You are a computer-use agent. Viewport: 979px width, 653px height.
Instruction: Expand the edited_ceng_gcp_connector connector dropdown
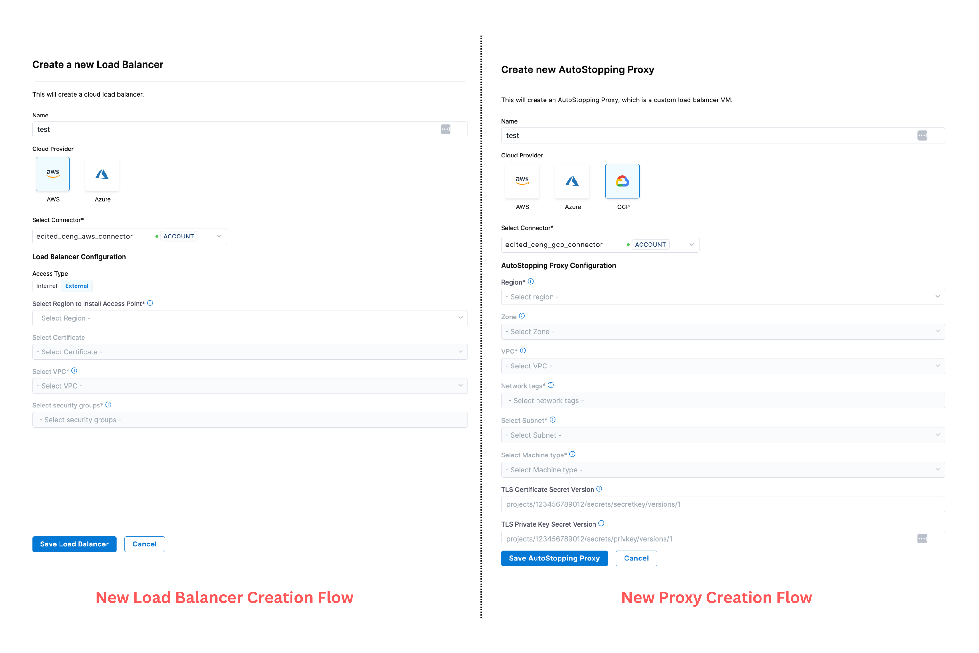pos(600,245)
